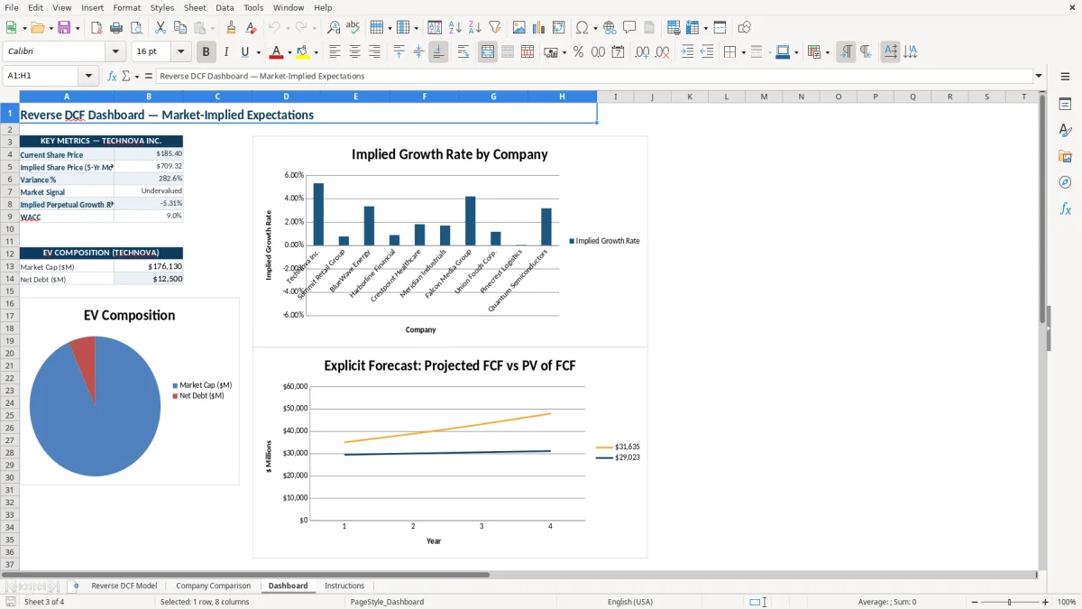Open Find & Replace icon
1082x609 pixels.
coord(334,28)
